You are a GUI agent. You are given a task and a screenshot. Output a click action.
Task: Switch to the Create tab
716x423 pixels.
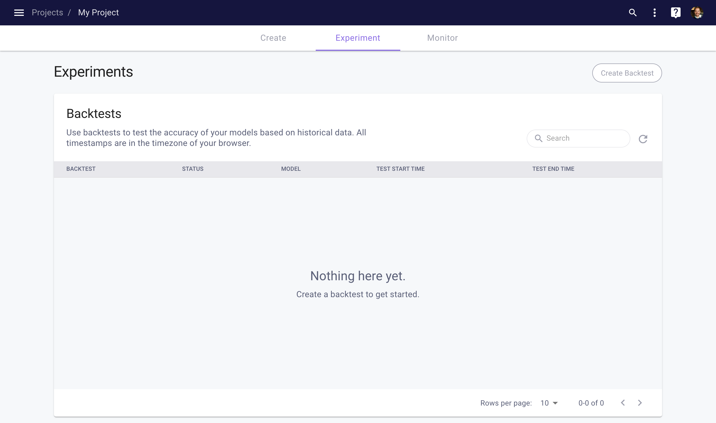[x=273, y=38]
